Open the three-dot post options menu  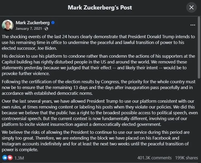(193, 25)
